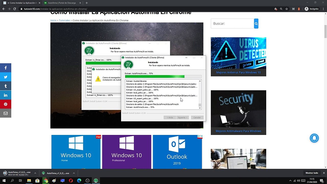This screenshot has width=327, height=184.
Task: Open Windows Start menu
Action: pyautogui.click(x=4, y=181)
